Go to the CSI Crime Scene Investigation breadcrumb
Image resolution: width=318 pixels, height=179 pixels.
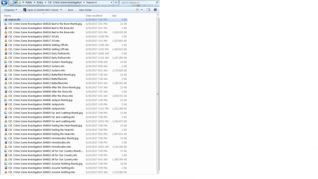click(x=65, y=2)
